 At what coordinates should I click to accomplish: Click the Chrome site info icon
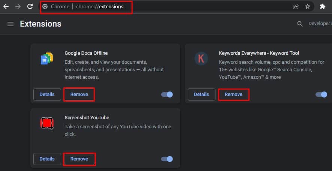point(45,7)
